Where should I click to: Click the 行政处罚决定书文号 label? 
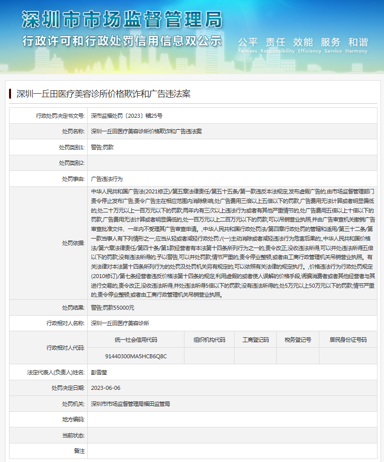tap(60, 116)
